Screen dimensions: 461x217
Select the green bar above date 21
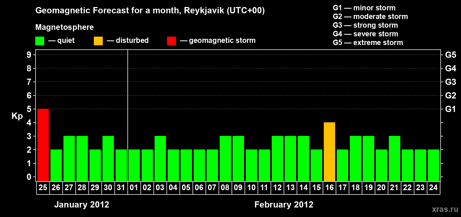[x=395, y=158]
